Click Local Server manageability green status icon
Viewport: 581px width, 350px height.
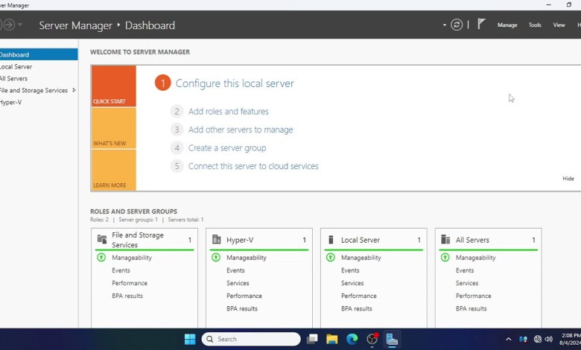(330, 257)
